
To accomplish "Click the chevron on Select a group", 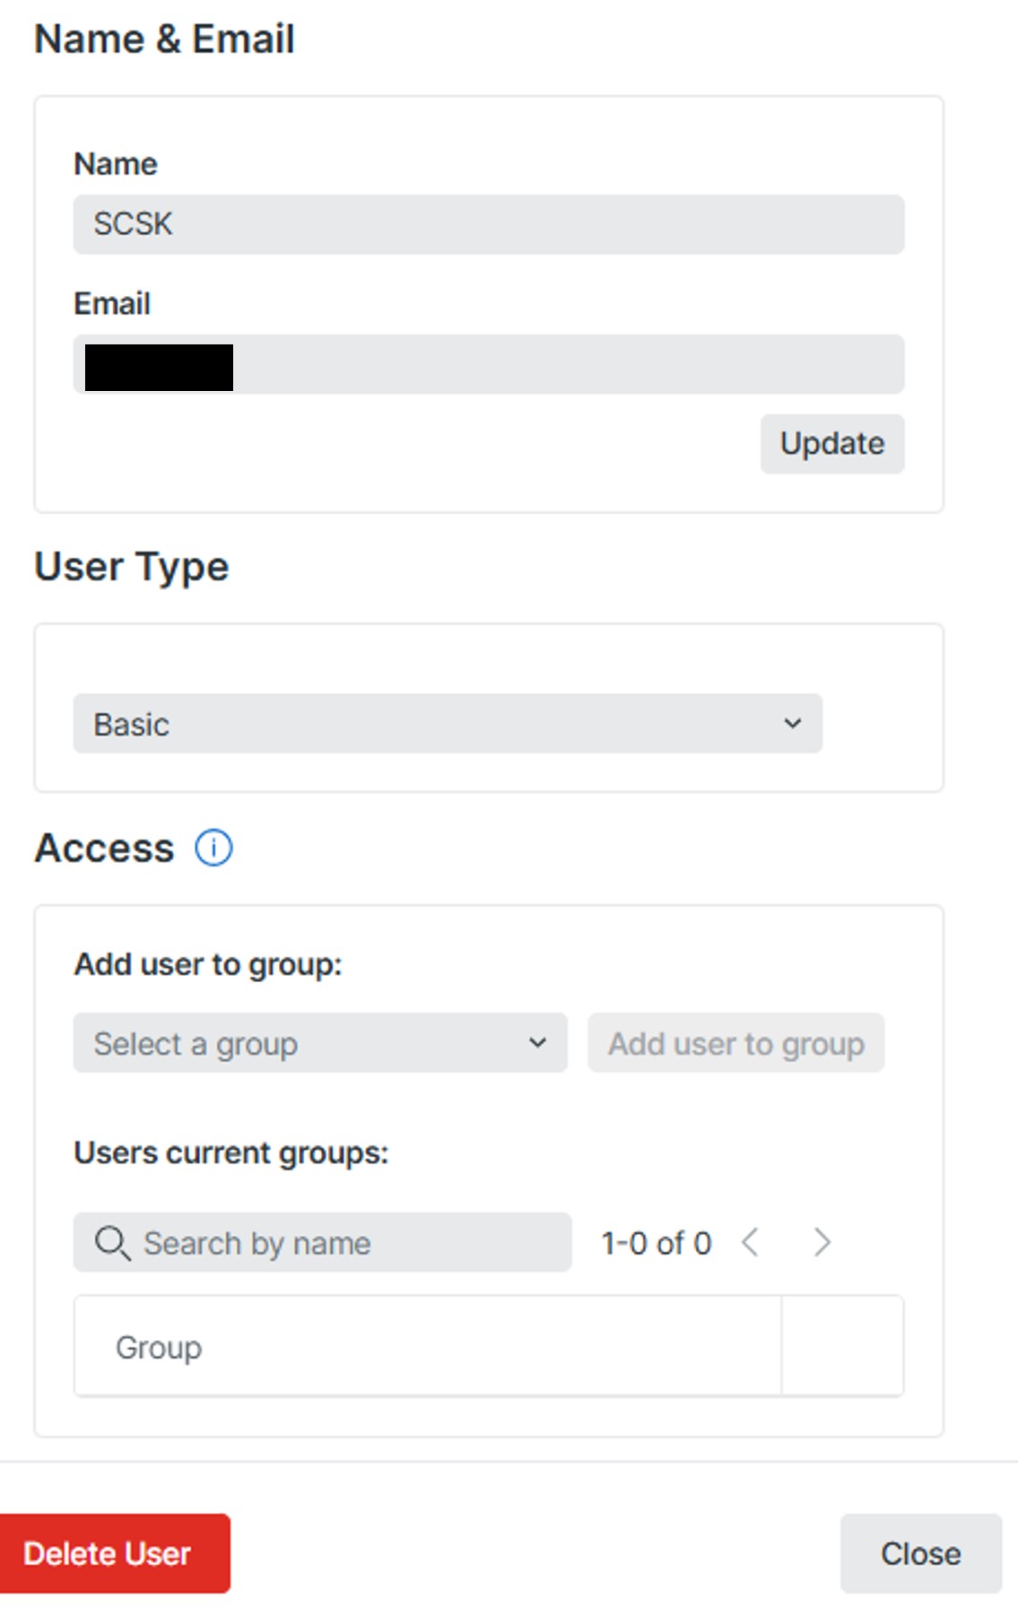I will 537,1043.
